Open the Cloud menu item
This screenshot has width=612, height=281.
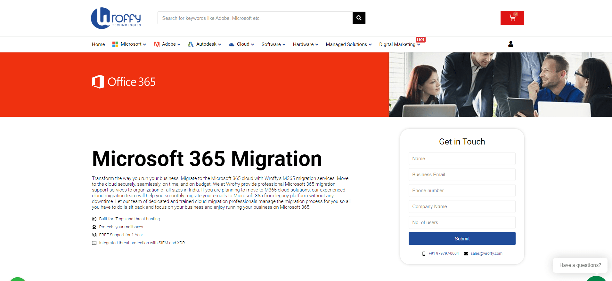243,44
